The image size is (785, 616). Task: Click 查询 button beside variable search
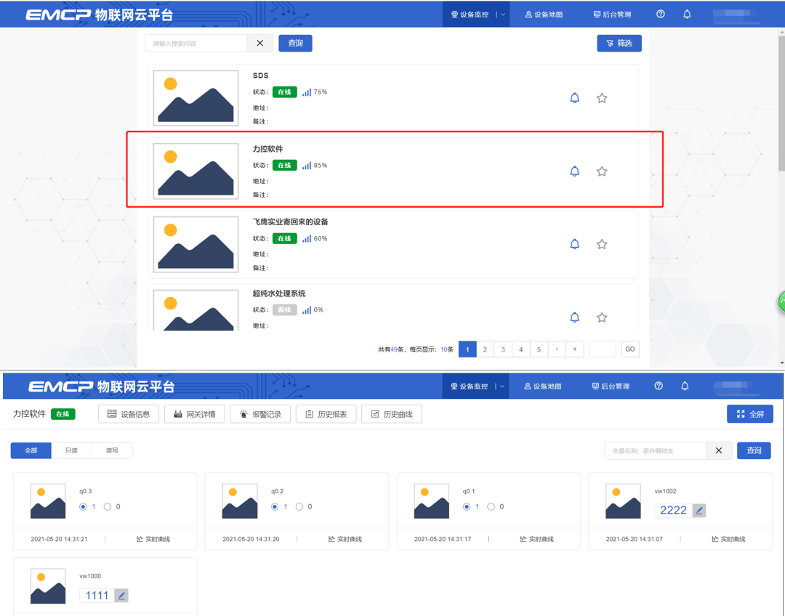(x=754, y=450)
